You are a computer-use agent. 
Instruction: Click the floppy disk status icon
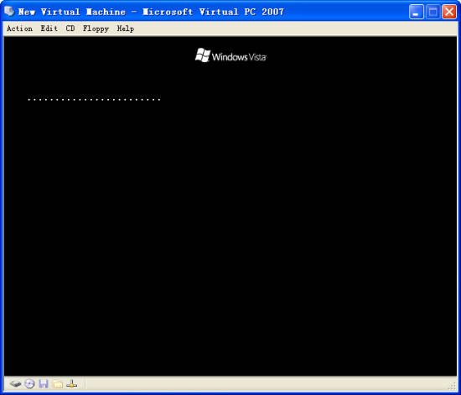coord(44,384)
